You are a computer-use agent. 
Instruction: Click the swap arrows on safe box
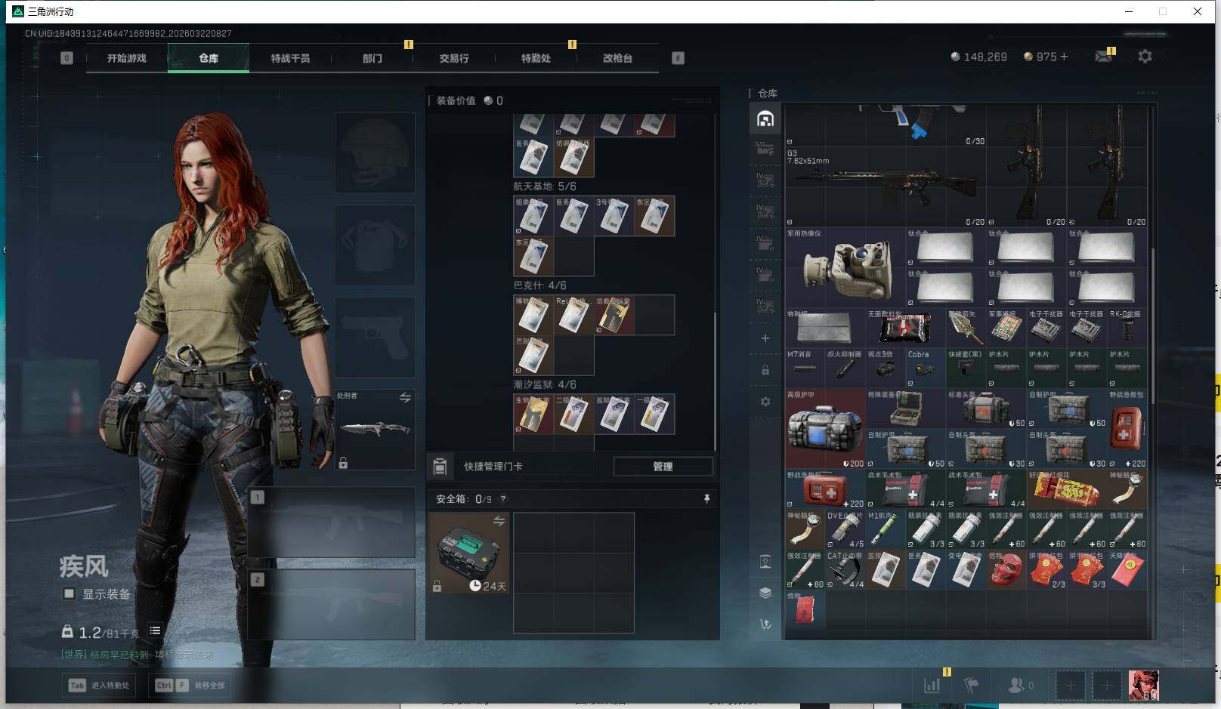click(499, 521)
